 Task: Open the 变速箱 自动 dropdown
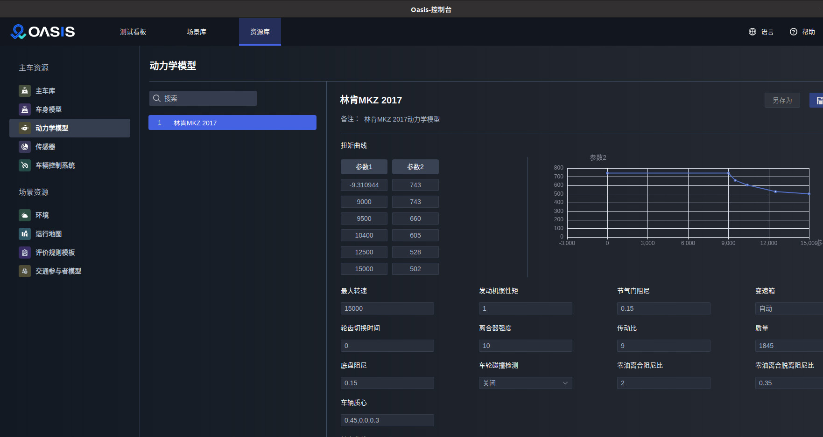tap(789, 308)
